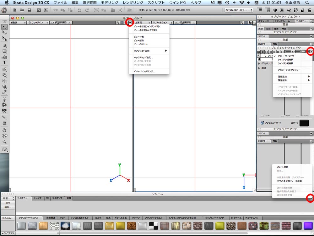Select the Sphere primitive tool
Image resolution: width=314 pixels, height=236 pixels.
tap(4, 45)
